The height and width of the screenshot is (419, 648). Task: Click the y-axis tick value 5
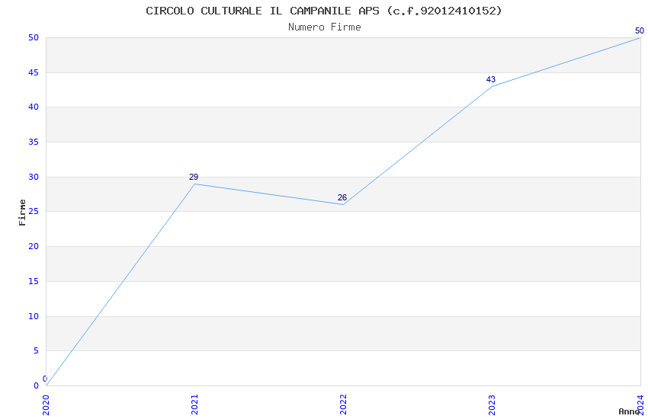point(37,351)
